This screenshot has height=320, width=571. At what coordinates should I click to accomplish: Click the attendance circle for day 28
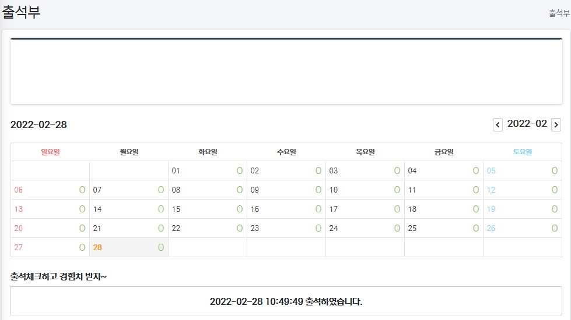click(161, 247)
